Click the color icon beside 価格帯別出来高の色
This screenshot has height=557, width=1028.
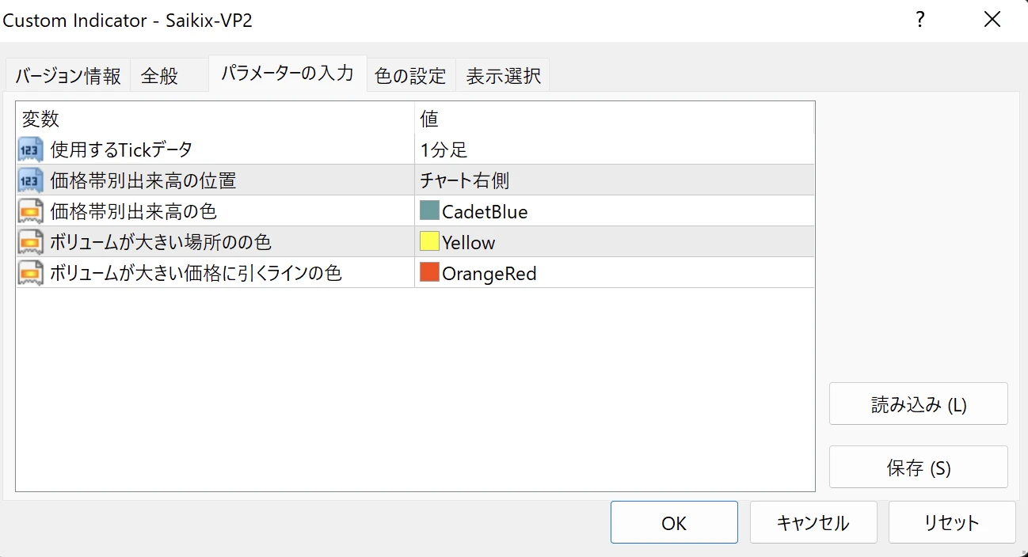tap(30, 211)
